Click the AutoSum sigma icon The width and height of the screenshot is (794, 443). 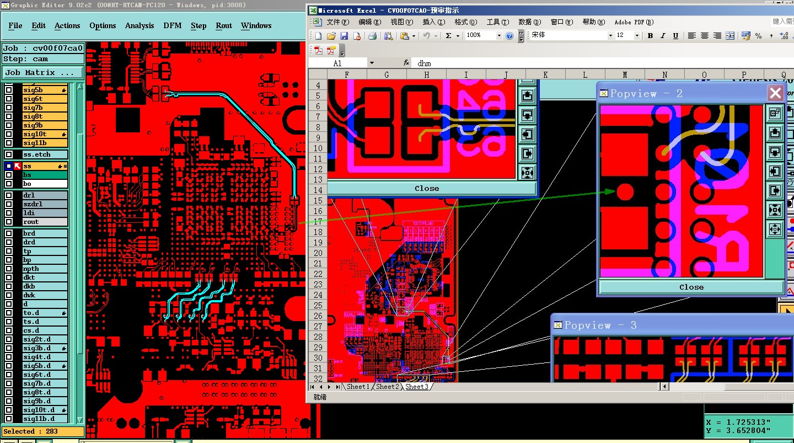(x=448, y=36)
